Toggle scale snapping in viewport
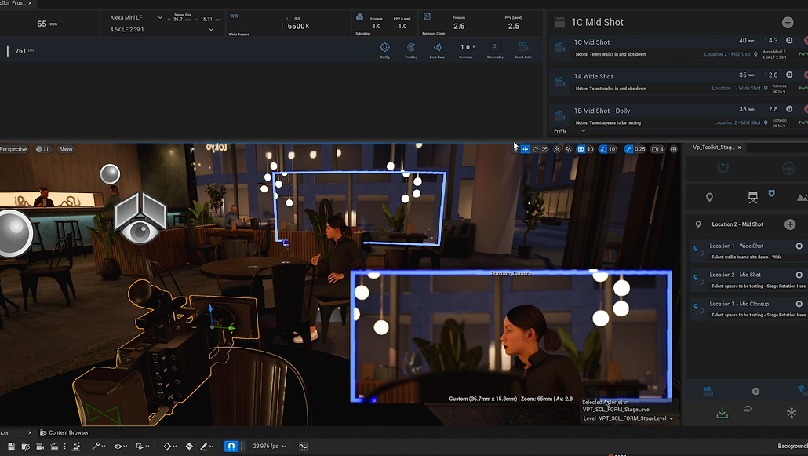Screen dimensions: 808x456 [x=628, y=149]
